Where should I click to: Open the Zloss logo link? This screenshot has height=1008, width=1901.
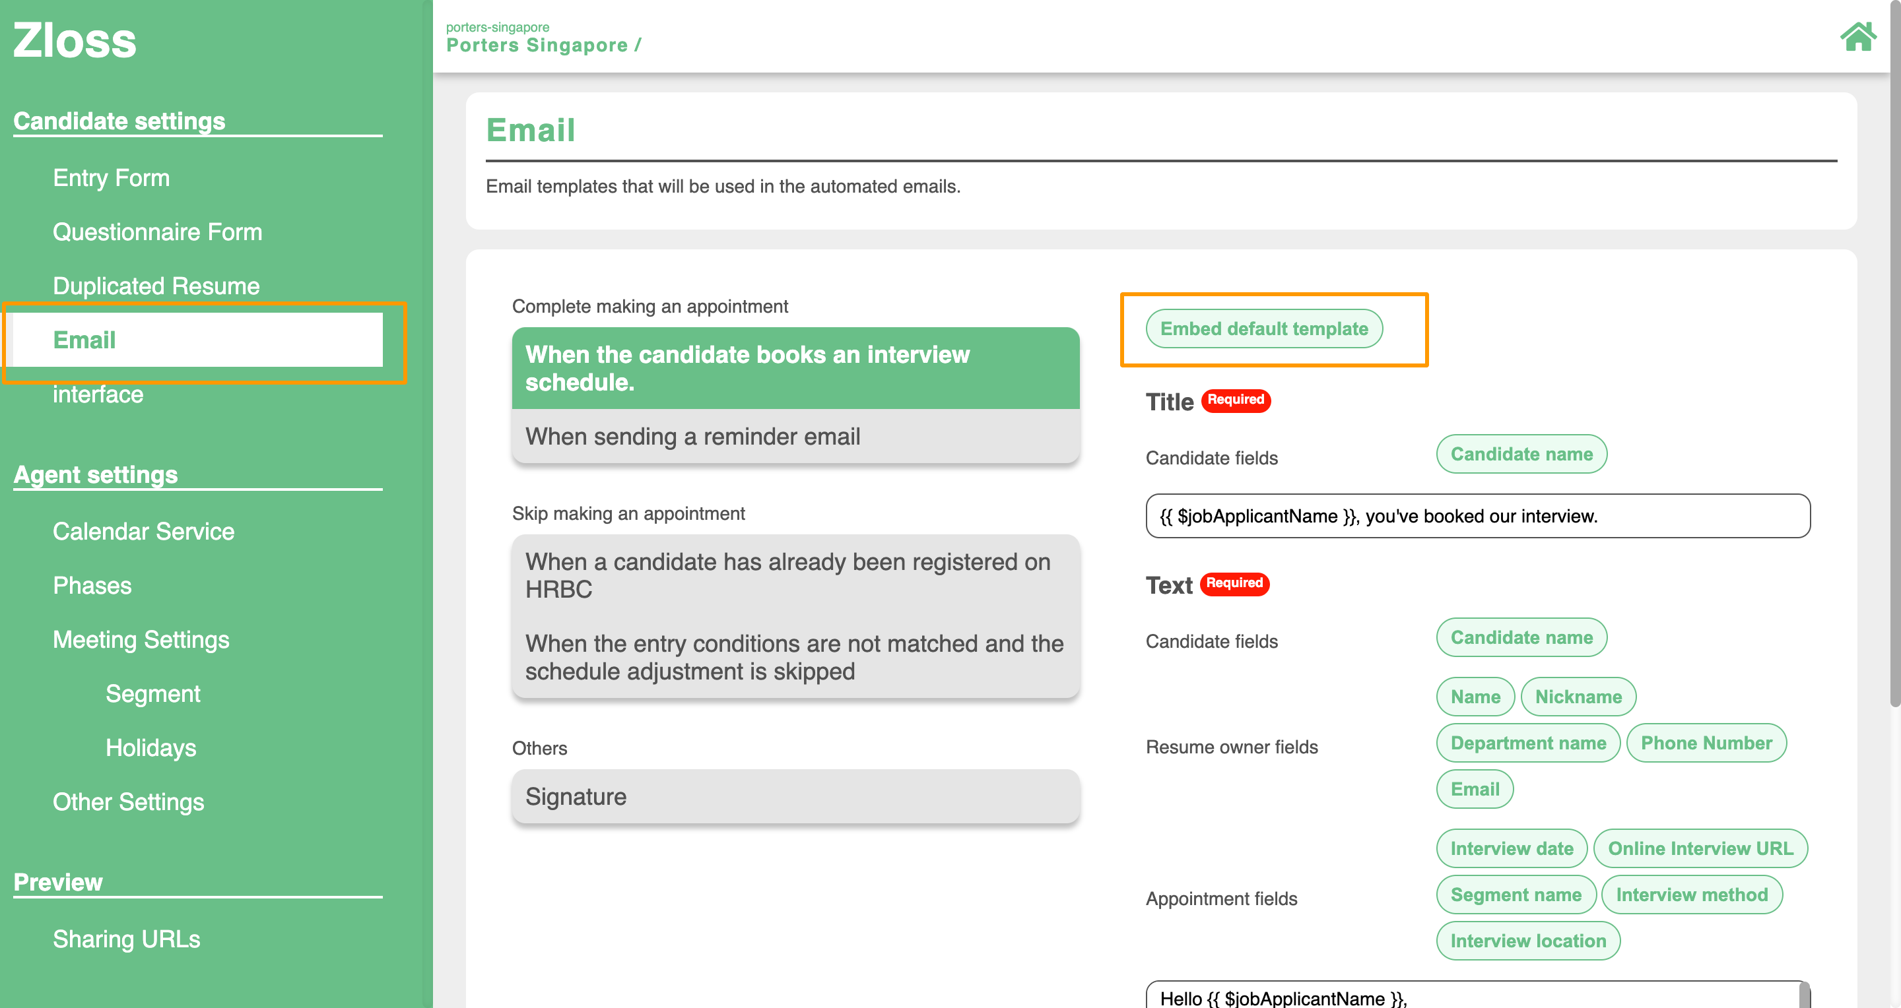[x=75, y=40]
